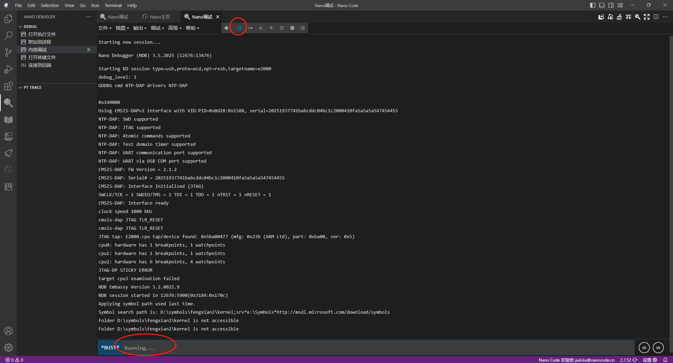Open the File menu
673x363 pixels.
19,5
